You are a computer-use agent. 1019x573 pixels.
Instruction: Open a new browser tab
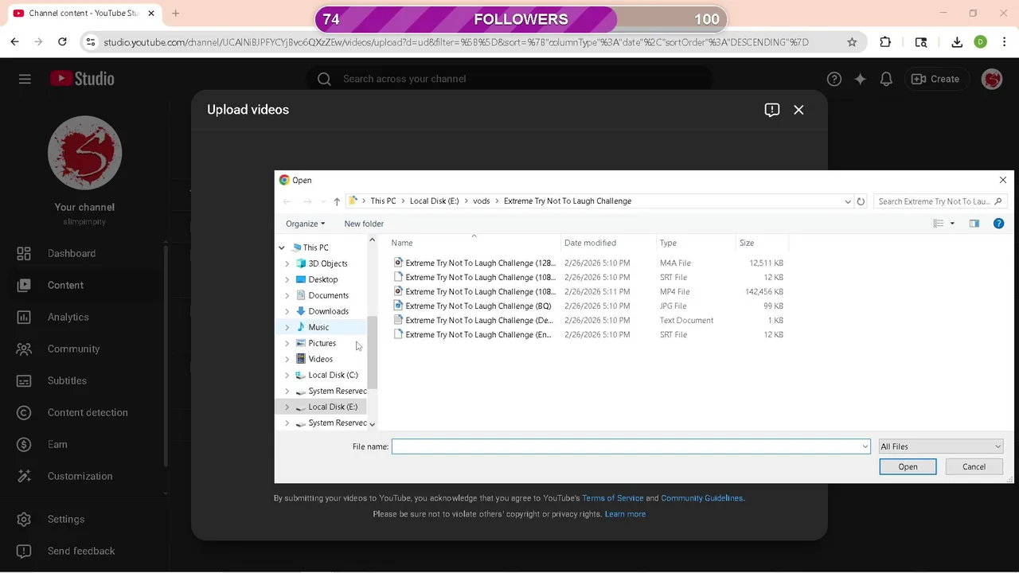click(176, 14)
